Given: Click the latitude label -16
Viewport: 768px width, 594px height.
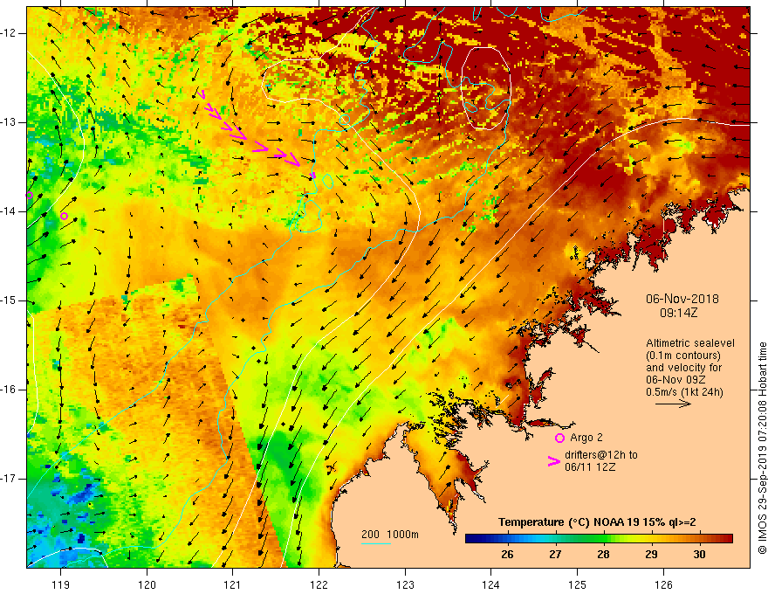Looking at the screenshot, I should point(9,390).
